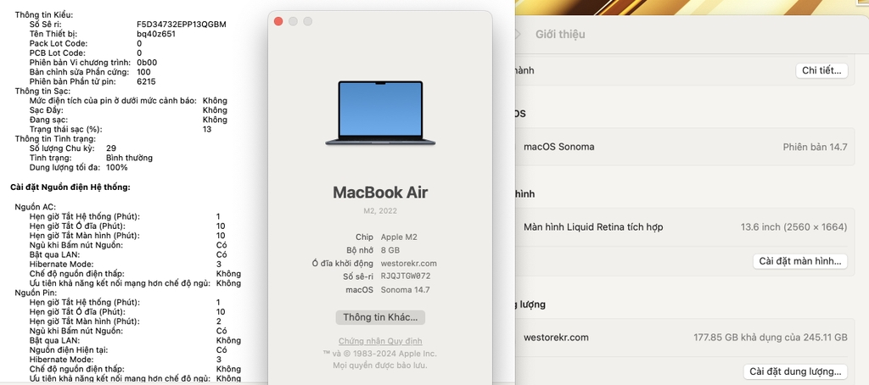
Task: Open the Chứng nhận Quy định link
Action: 380,341
